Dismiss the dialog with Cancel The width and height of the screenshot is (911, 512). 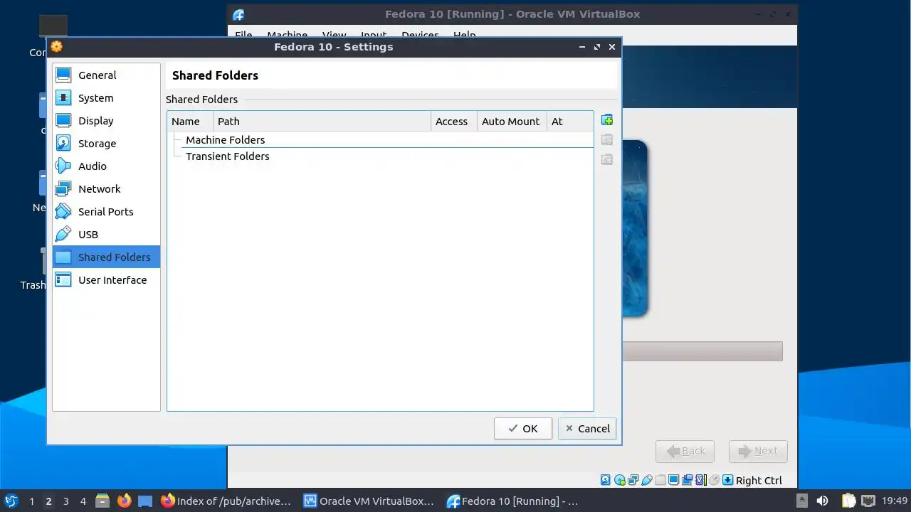(x=587, y=429)
